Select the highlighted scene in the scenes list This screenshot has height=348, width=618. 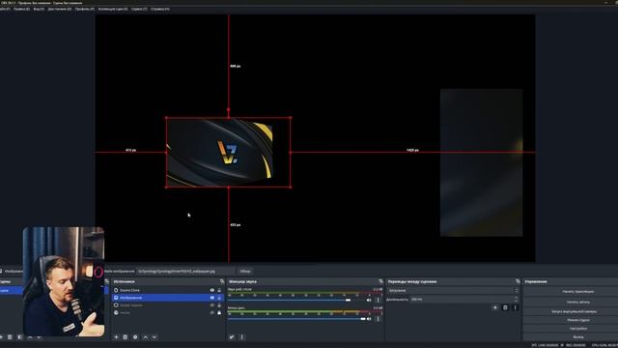pos(11,290)
